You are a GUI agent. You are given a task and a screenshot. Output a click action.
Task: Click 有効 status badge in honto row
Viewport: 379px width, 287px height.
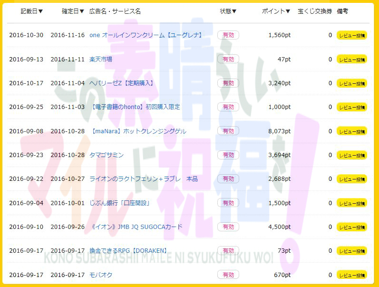point(228,107)
